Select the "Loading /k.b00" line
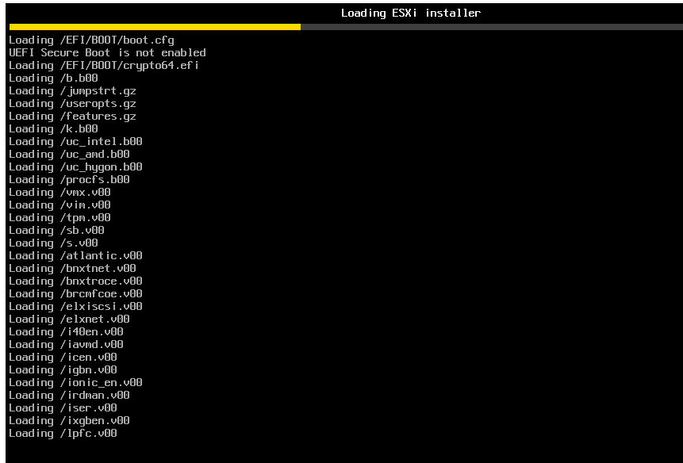The height and width of the screenshot is (463, 683). pyautogui.click(x=53, y=128)
